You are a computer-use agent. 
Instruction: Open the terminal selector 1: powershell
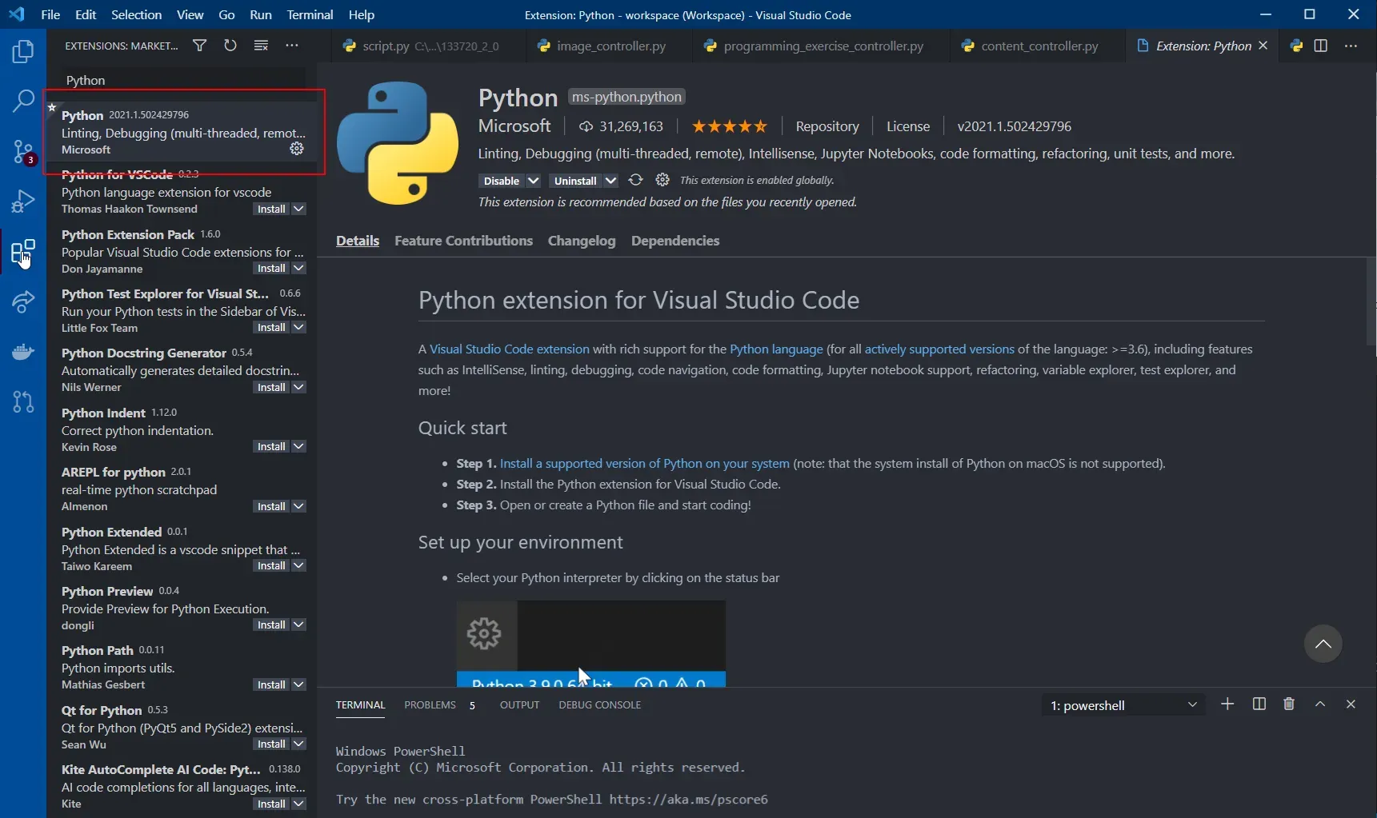pos(1123,705)
